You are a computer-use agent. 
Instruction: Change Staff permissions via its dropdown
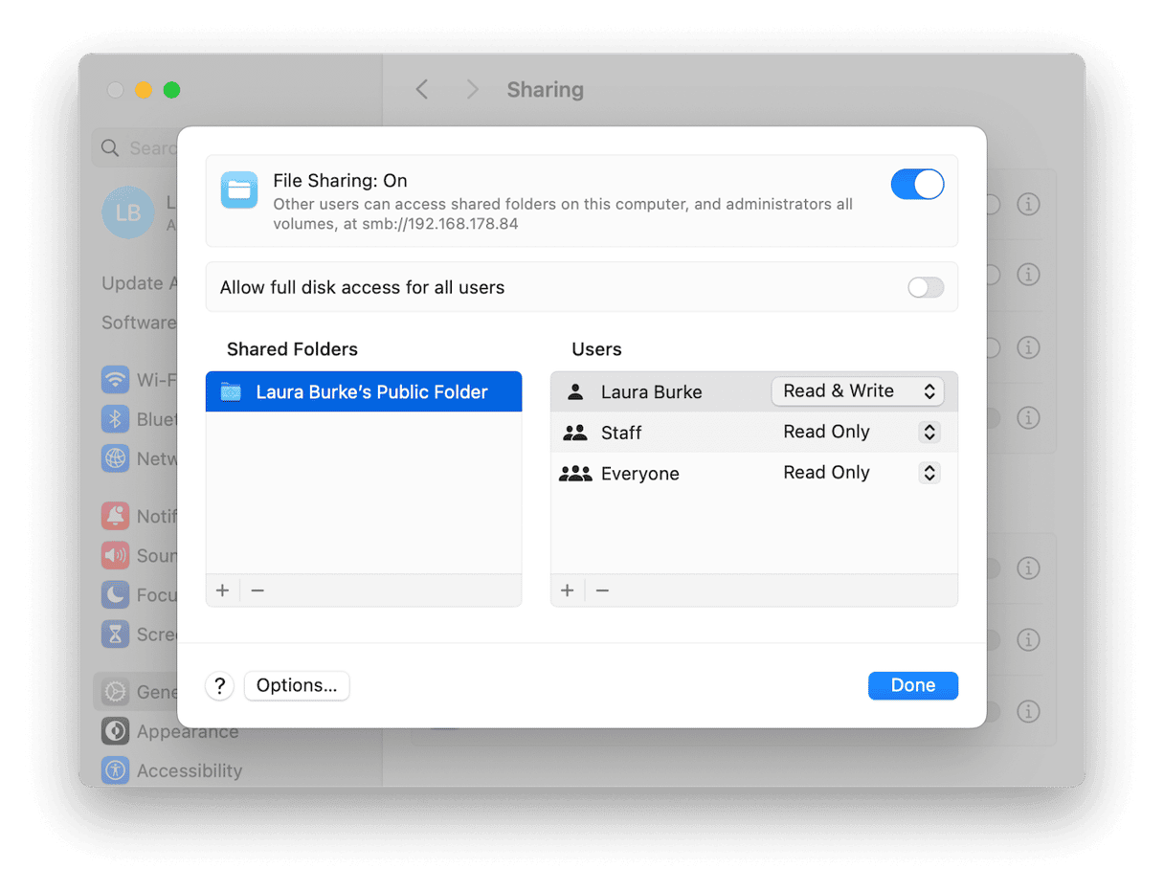929,432
